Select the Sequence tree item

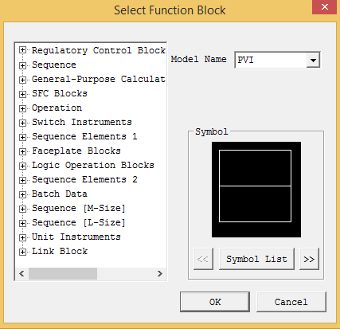click(54, 65)
